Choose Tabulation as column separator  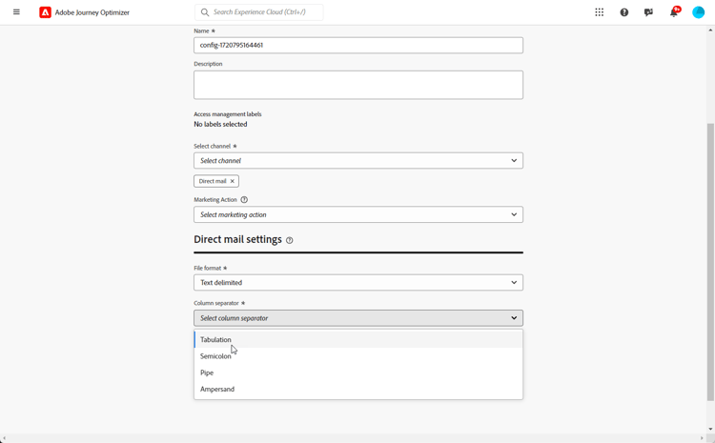pos(216,340)
